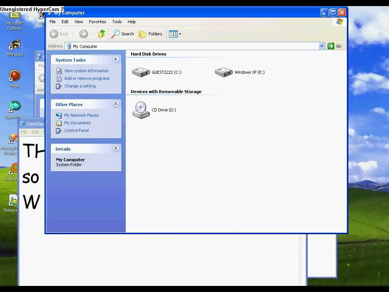Click Add or remove programs link
Viewport: 389px width, 292px height.
point(87,78)
